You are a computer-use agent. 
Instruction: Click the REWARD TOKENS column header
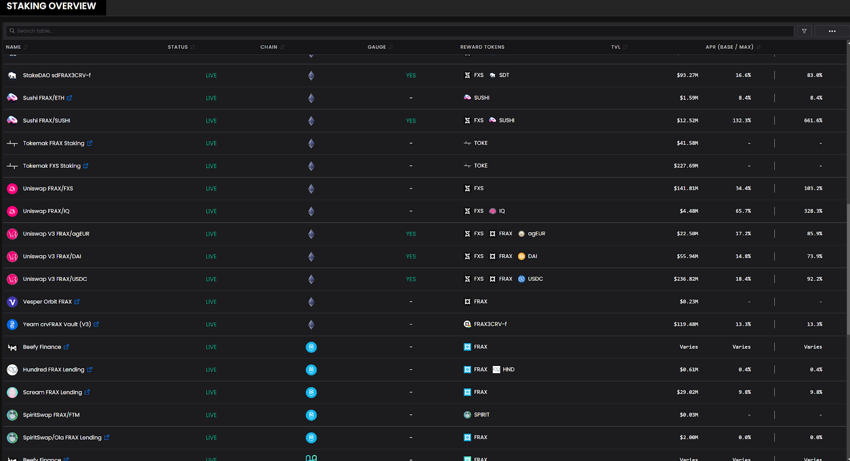[x=482, y=47]
